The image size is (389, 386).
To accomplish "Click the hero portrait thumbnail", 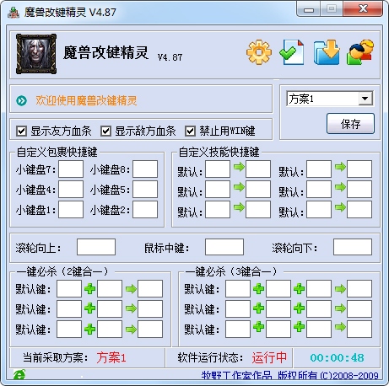I will click(36, 54).
